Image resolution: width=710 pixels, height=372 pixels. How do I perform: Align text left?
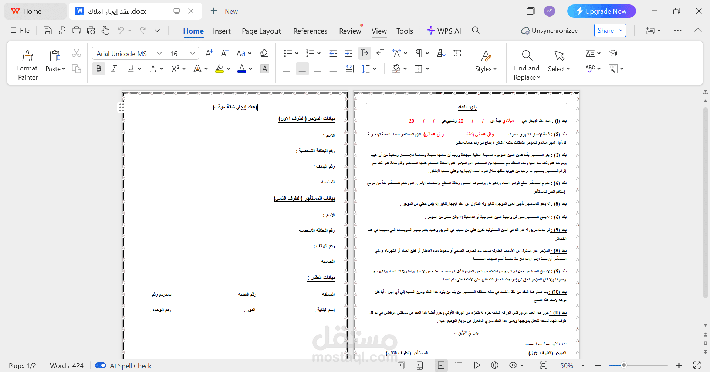(x=287, y=69)
